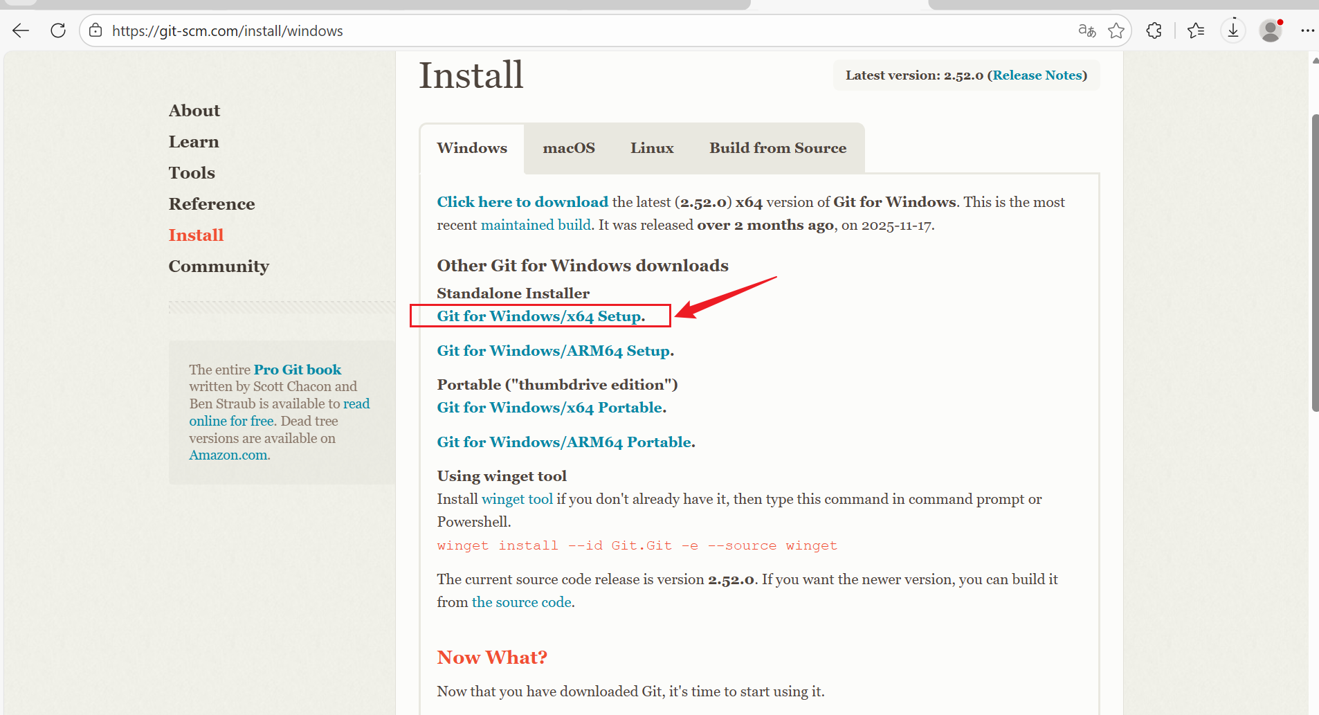
Task: Open the Release Notes link
Action: click(1037, 75)
